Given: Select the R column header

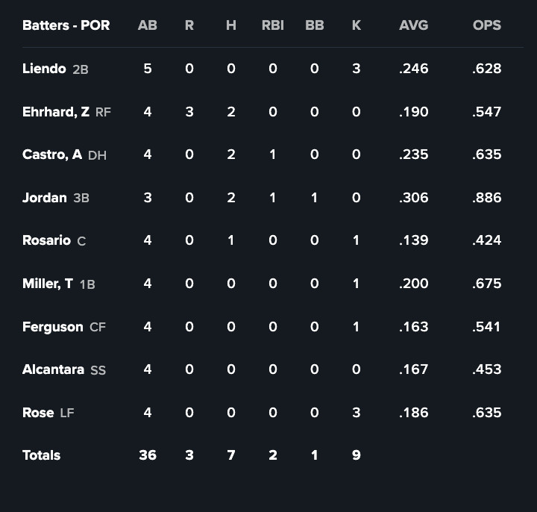Looking at the screenshot, I should 189,25.
